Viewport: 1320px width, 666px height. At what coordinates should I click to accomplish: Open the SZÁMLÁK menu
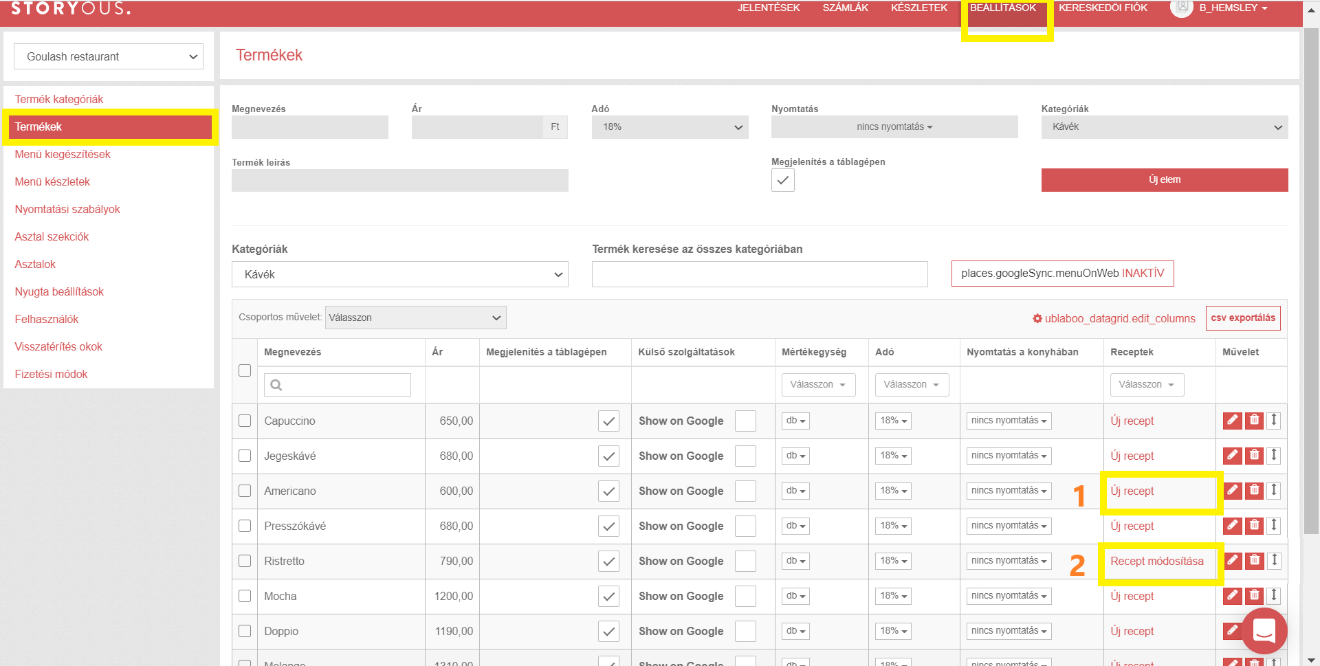click(x=846, y=8)
